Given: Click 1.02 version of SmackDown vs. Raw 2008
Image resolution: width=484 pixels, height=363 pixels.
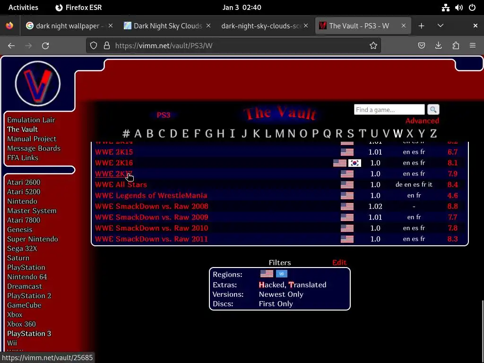Looking at the screenshot, I should click(x=375, y=206).
